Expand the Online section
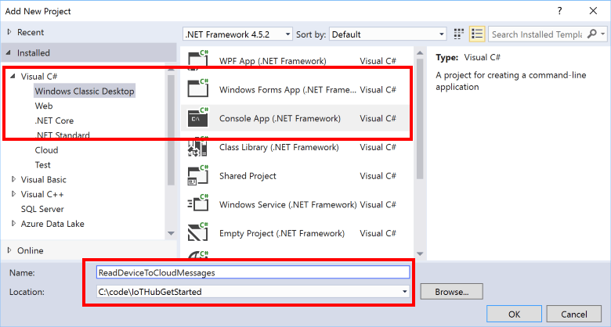The width and height of the screenshot is (611, 327). click(x=9, y=250)
